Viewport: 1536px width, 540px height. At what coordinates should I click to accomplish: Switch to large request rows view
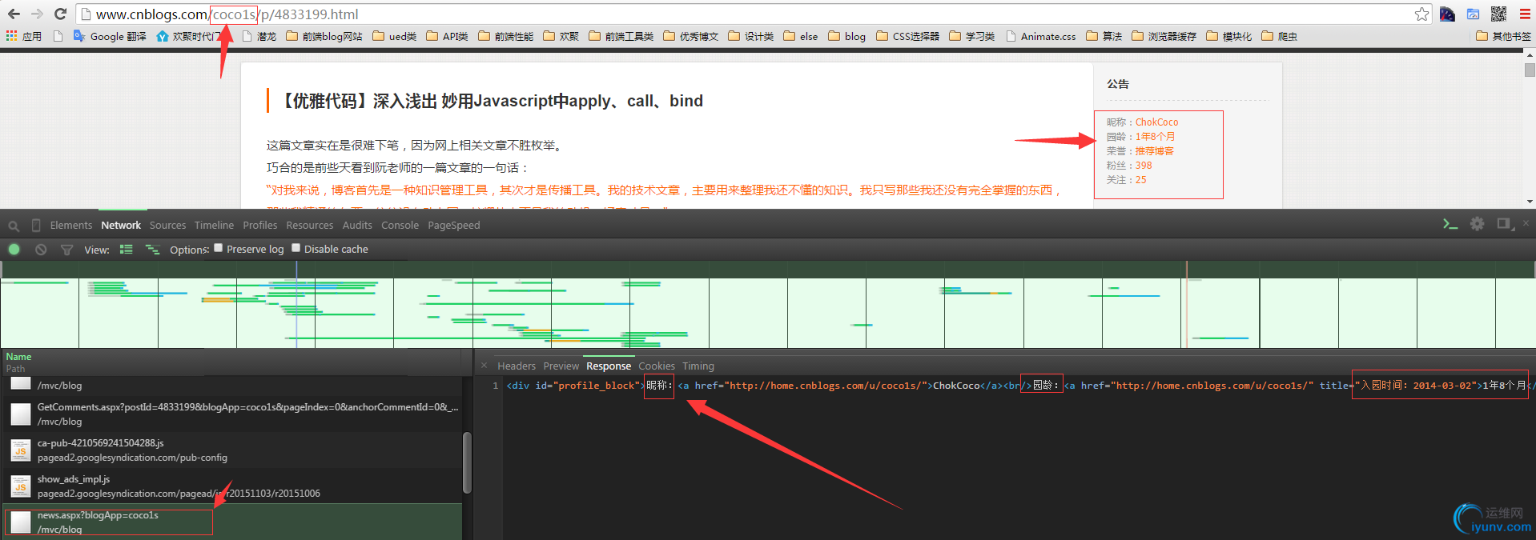click(x=126, y=250)
